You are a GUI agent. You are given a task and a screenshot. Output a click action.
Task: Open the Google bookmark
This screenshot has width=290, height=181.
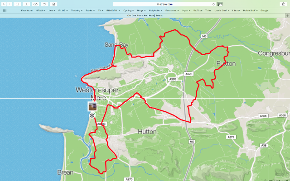[264, 10]
